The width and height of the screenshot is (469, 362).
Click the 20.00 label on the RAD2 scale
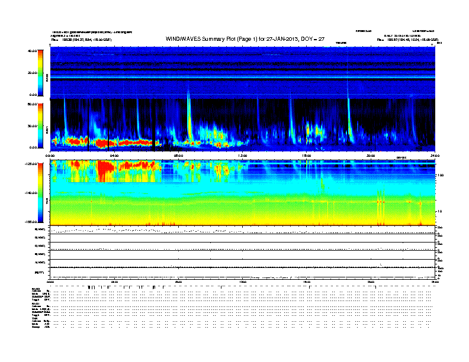[33, 73]
